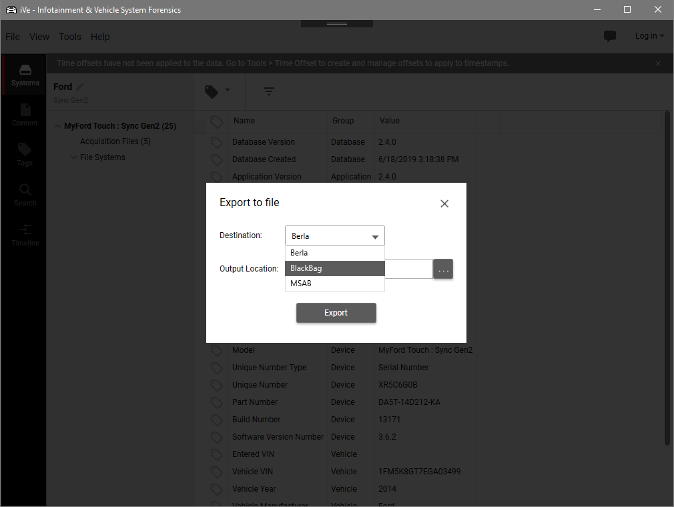Open the Systems sidebar panel
Screen dimensions: 674x507
point(25,75)
